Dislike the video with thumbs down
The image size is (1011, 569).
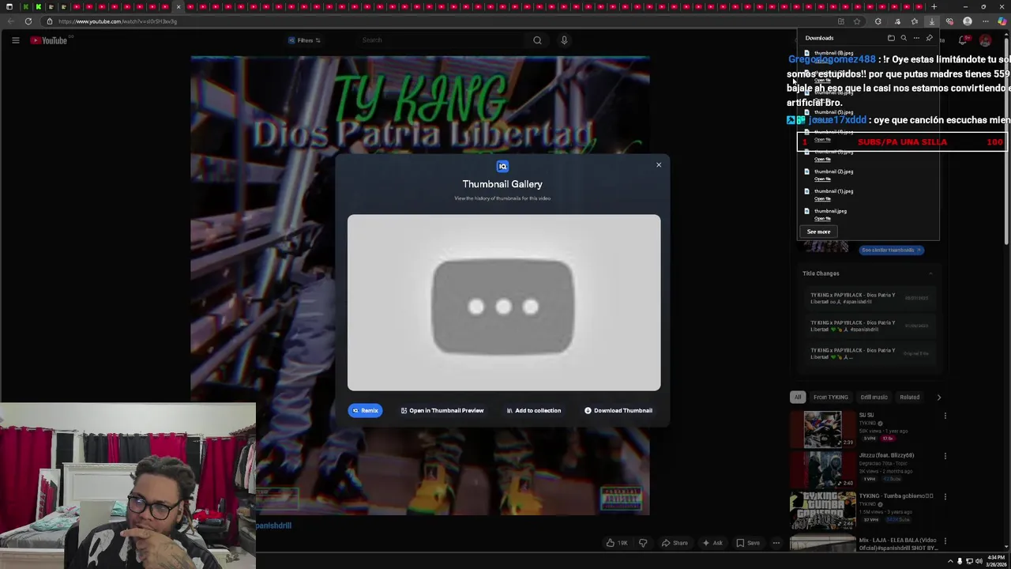643,543
